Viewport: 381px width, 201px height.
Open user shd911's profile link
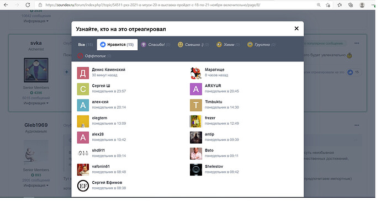coord(98,150)
